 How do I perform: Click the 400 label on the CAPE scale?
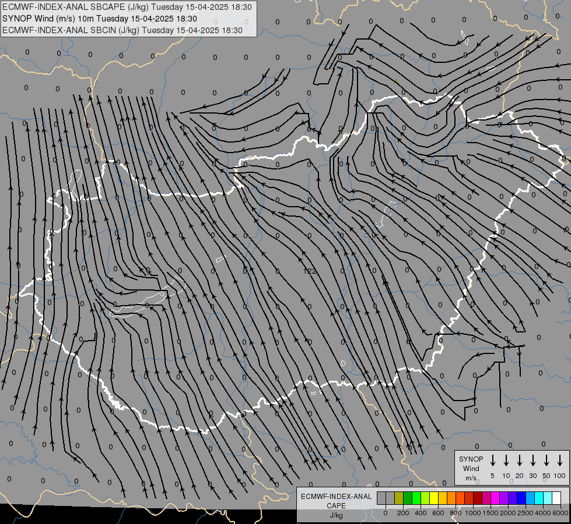point(421,513)
